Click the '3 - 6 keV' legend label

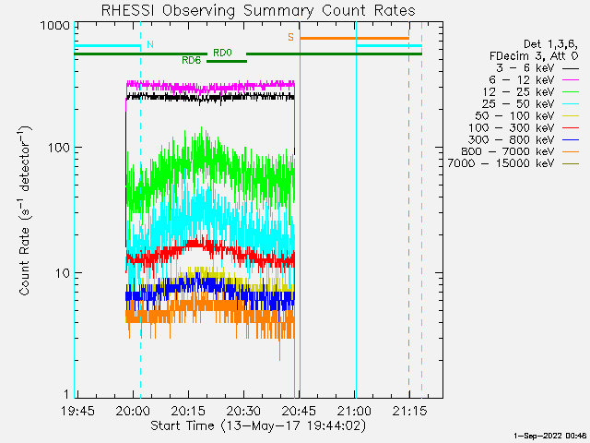(x=525, y=68)
